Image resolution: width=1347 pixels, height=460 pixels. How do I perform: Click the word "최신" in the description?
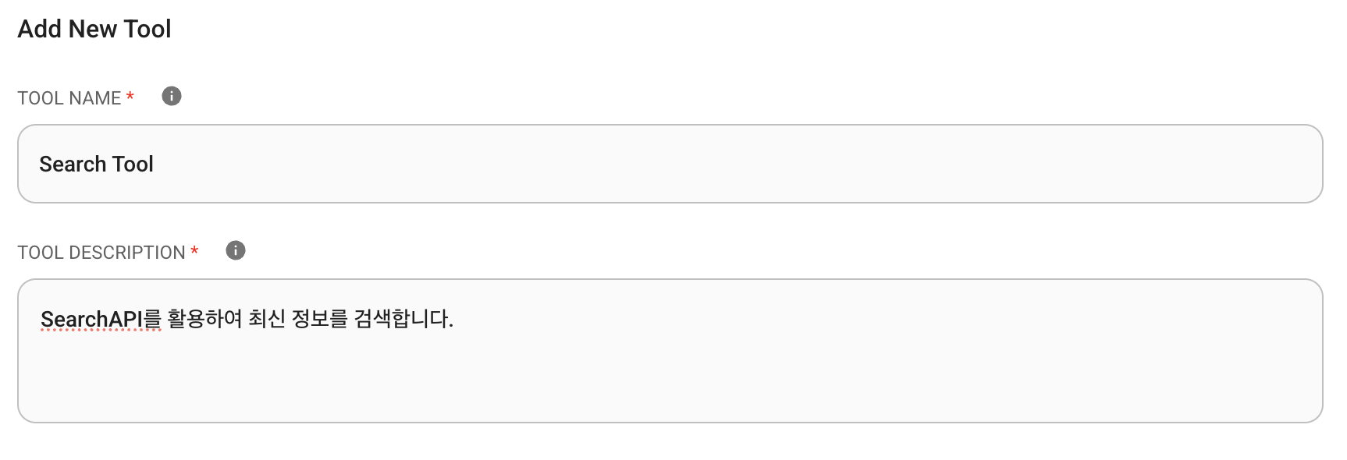[x=266, y=319]
